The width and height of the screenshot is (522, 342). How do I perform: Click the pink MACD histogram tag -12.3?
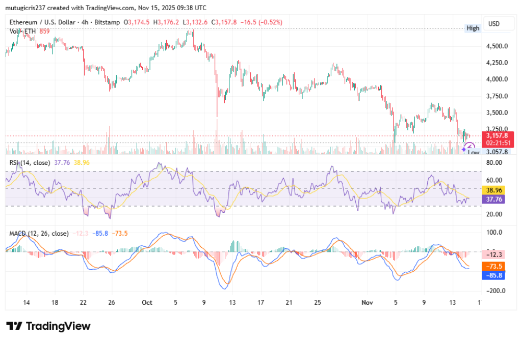point(493,254)
